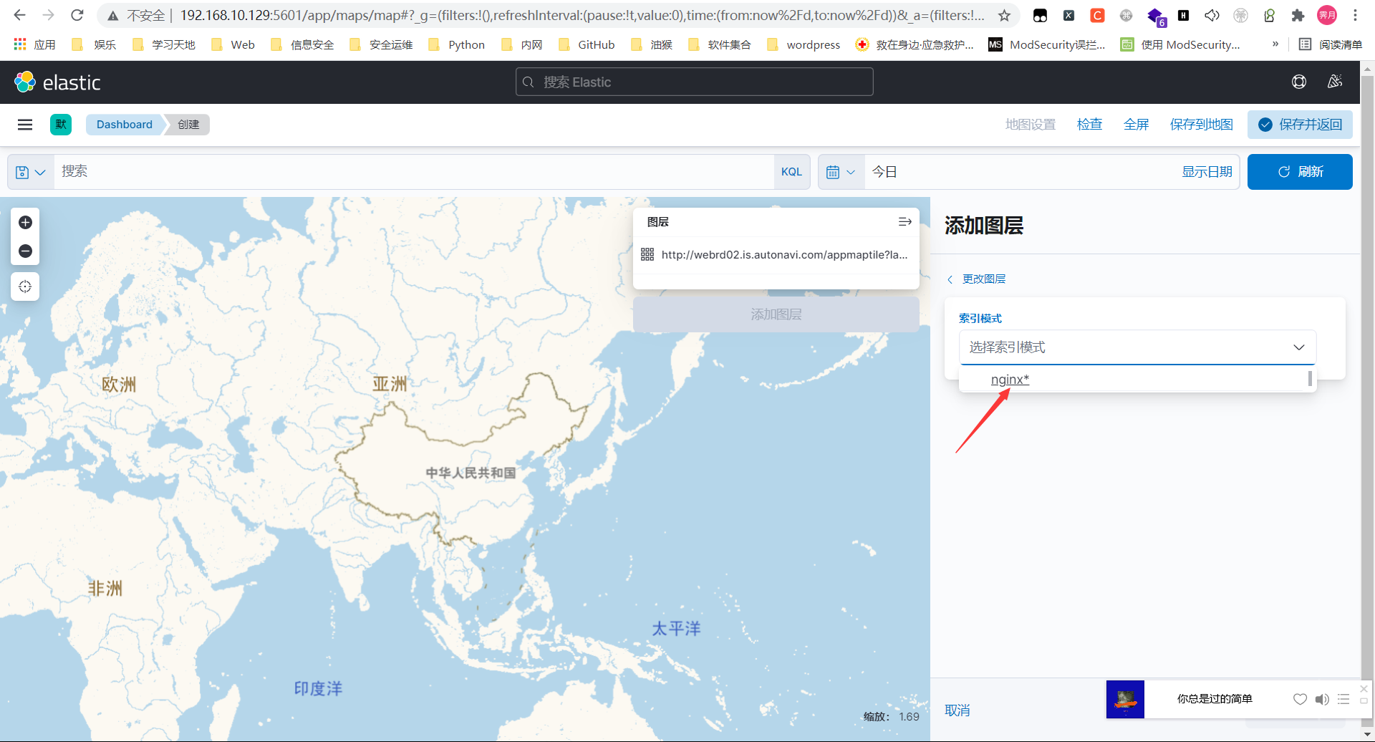The image size is (1375, 742).
Task: Toggle the KQL query language button
Action: coord(791,171)
